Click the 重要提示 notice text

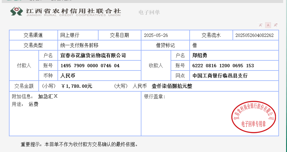[79, 145]
